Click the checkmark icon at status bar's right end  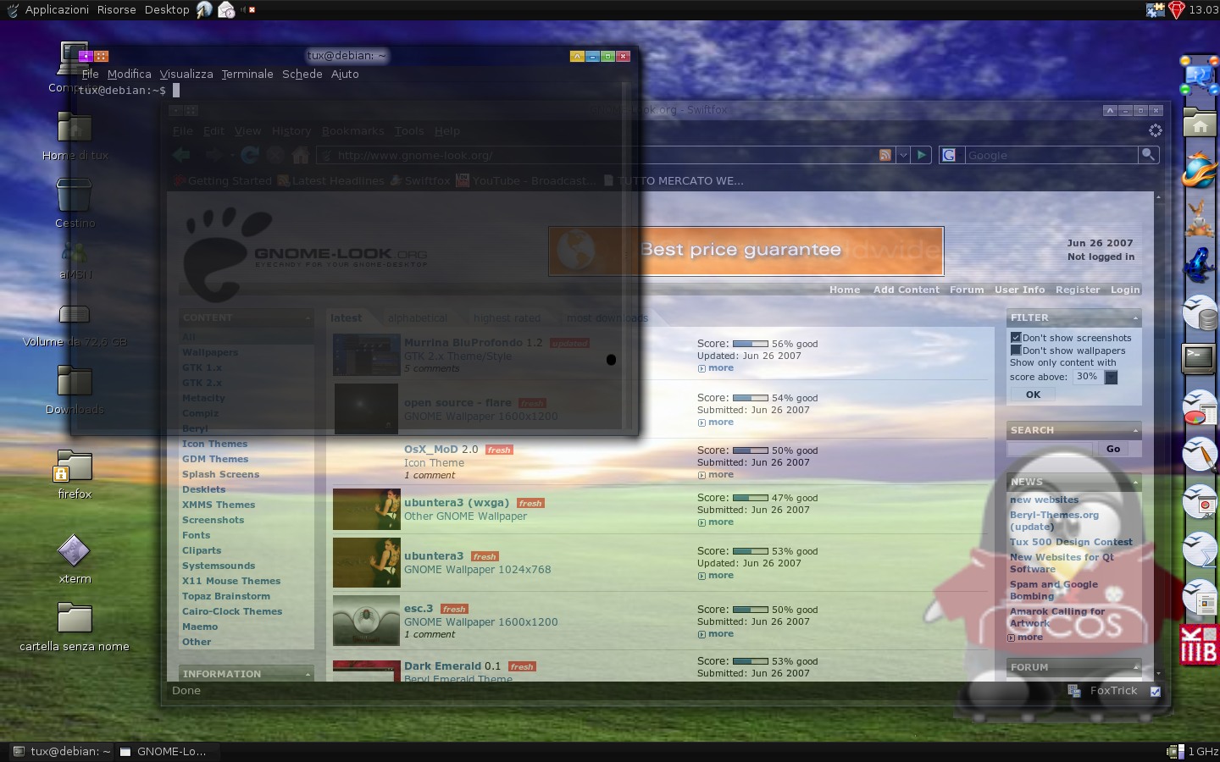(1155, 691)
